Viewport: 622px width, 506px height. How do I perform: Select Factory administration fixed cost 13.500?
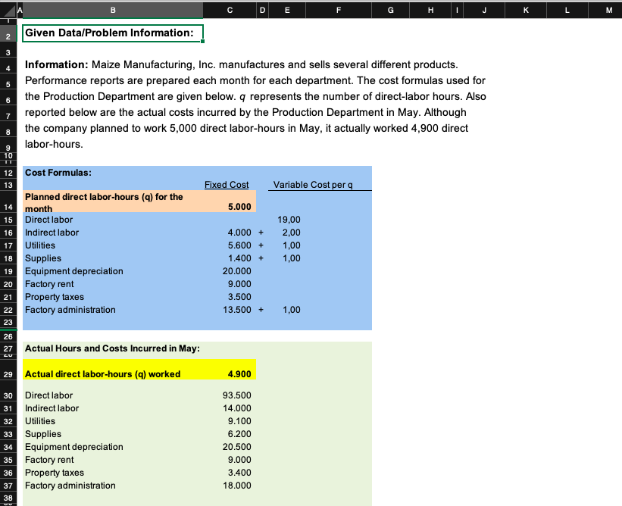[x=237, y=310]
